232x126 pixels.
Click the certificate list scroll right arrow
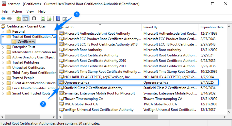coord(225,117)
